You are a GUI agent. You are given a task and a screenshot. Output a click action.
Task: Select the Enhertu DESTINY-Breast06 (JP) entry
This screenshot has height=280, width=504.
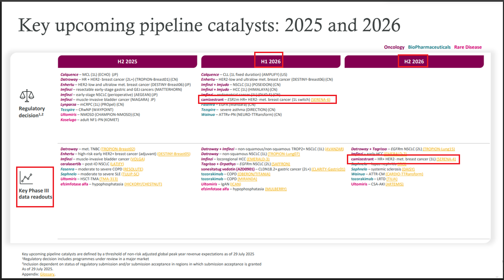(x=125, y=84)
